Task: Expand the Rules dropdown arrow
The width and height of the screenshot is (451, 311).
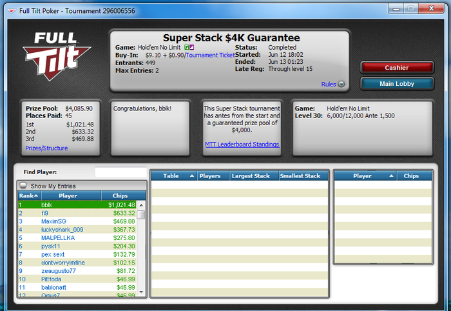Action: [341, 84]
